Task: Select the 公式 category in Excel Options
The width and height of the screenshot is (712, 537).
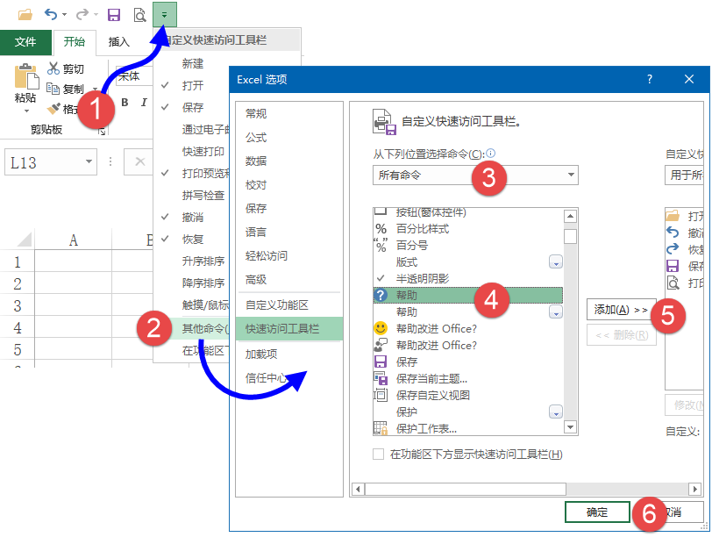Action: coord(256,137)
